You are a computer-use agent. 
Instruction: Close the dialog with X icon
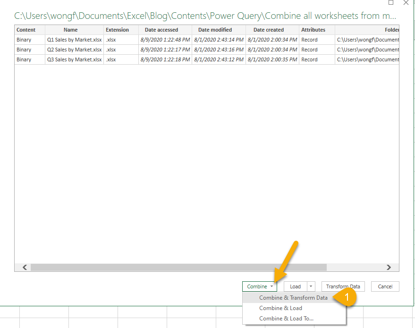(407, 2)
